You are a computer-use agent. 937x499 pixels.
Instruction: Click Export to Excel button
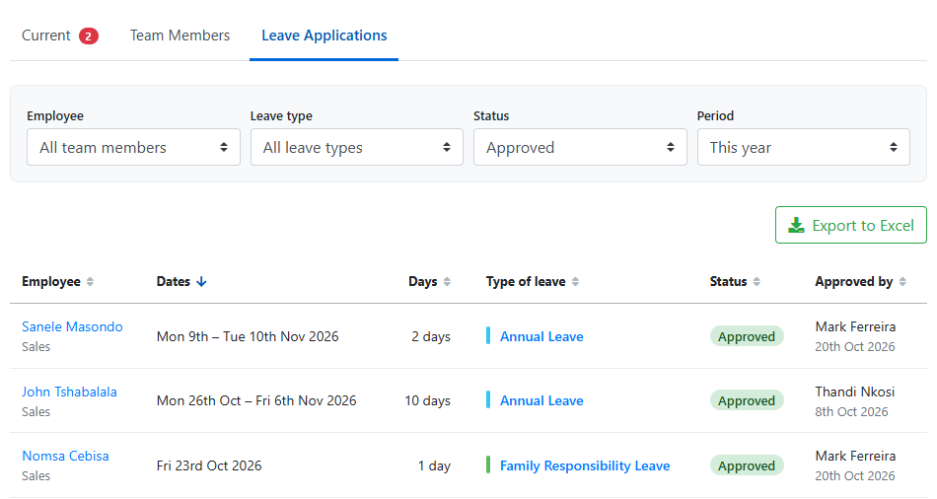point(851,225)
